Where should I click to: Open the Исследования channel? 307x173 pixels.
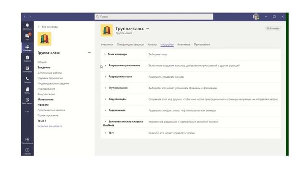[x=46, y=88]
